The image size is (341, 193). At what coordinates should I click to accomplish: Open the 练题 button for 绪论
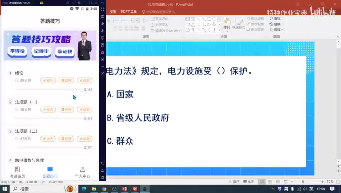pyautogui.click(x=85, y=81)
